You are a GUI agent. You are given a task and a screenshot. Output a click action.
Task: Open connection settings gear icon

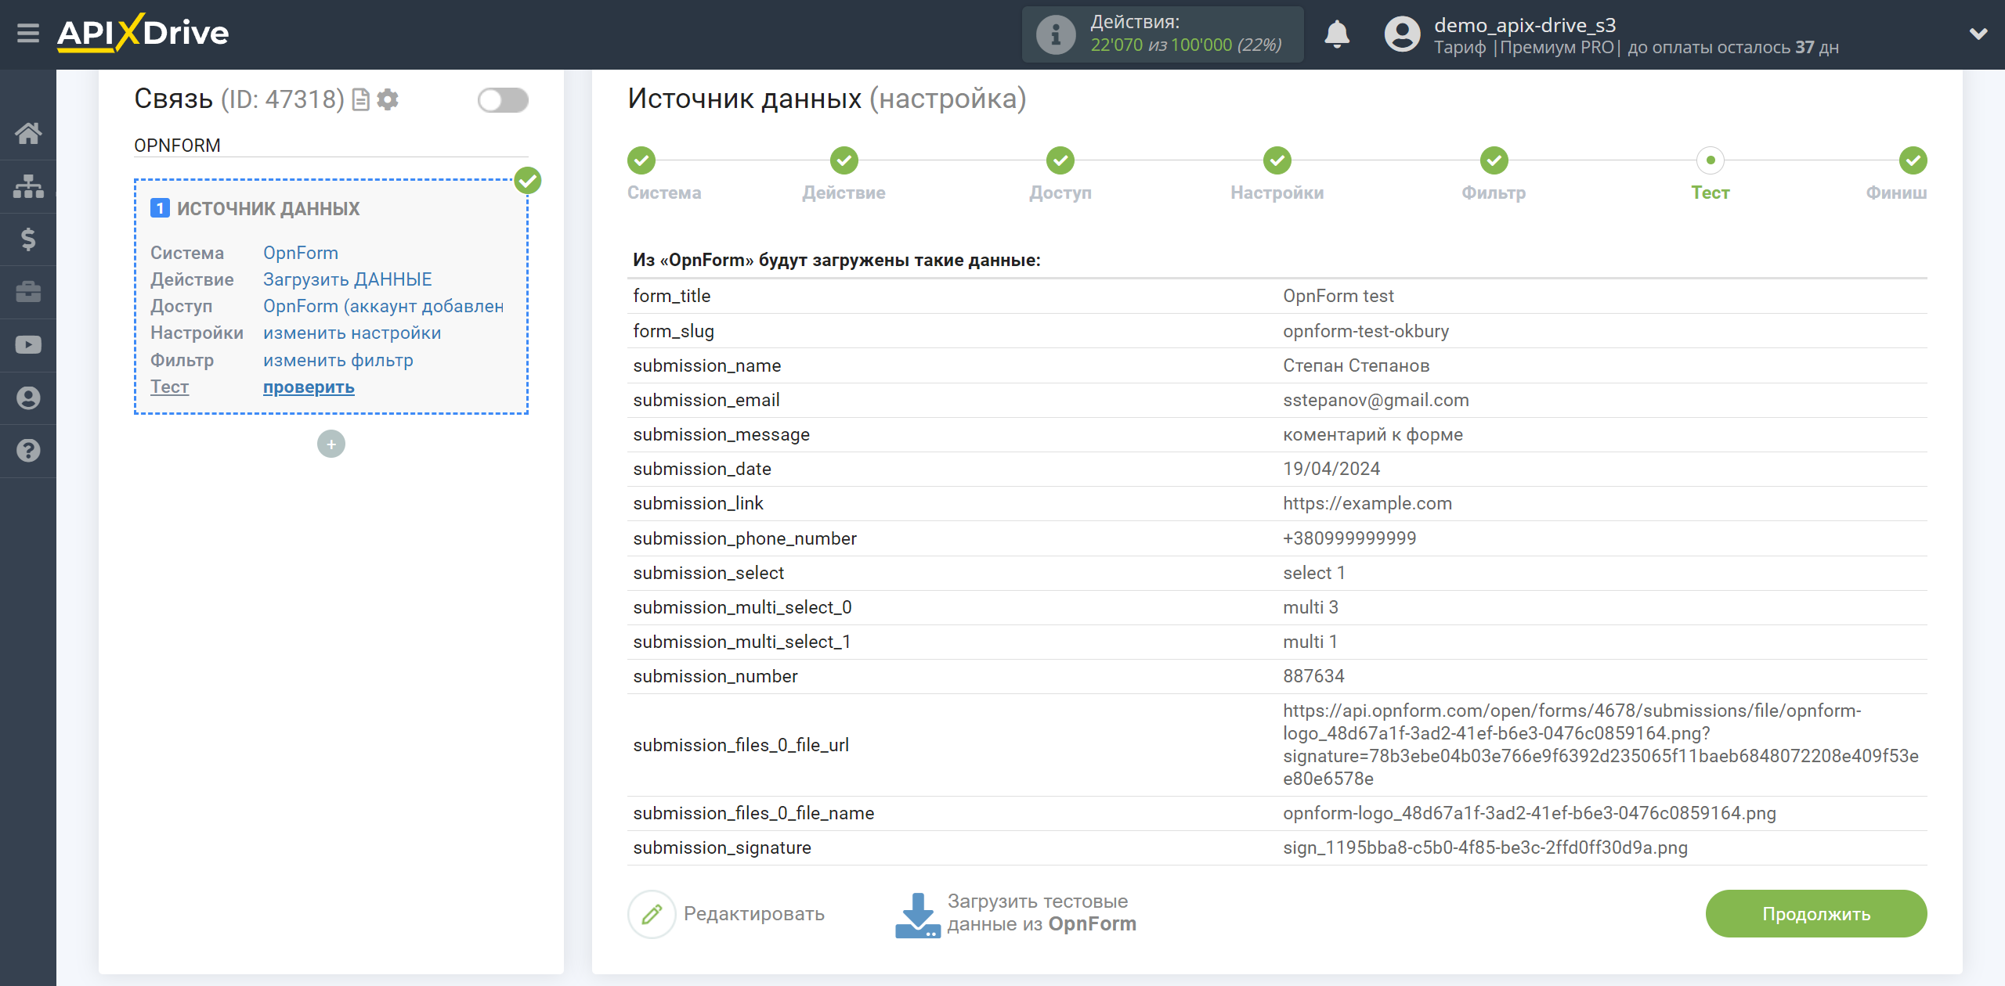tap(388, 99)
